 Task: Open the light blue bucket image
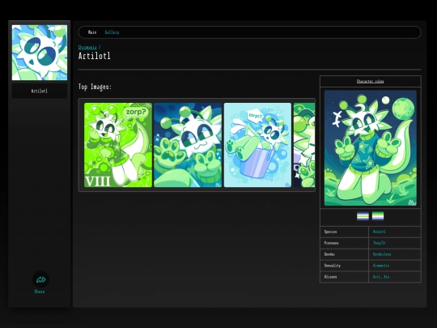[257, 145]
